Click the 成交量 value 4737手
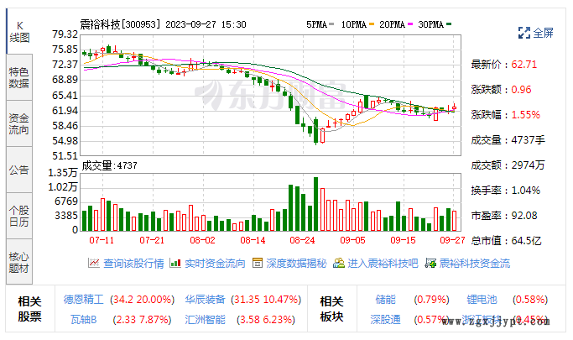The width and height of the screenshot is (573, 340). (528, 140)
